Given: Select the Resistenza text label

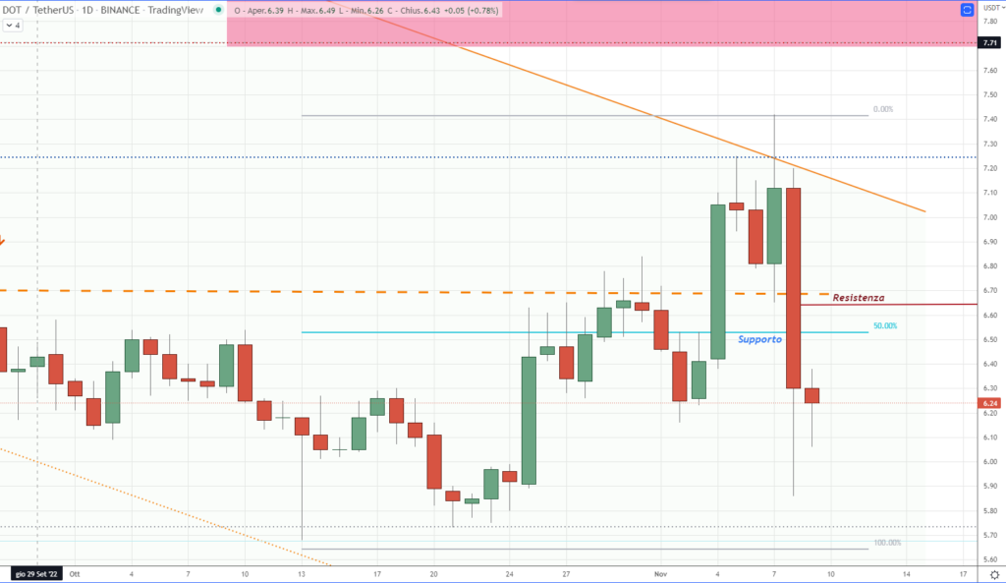Looking at the screenshot, I should click(858, 297).
